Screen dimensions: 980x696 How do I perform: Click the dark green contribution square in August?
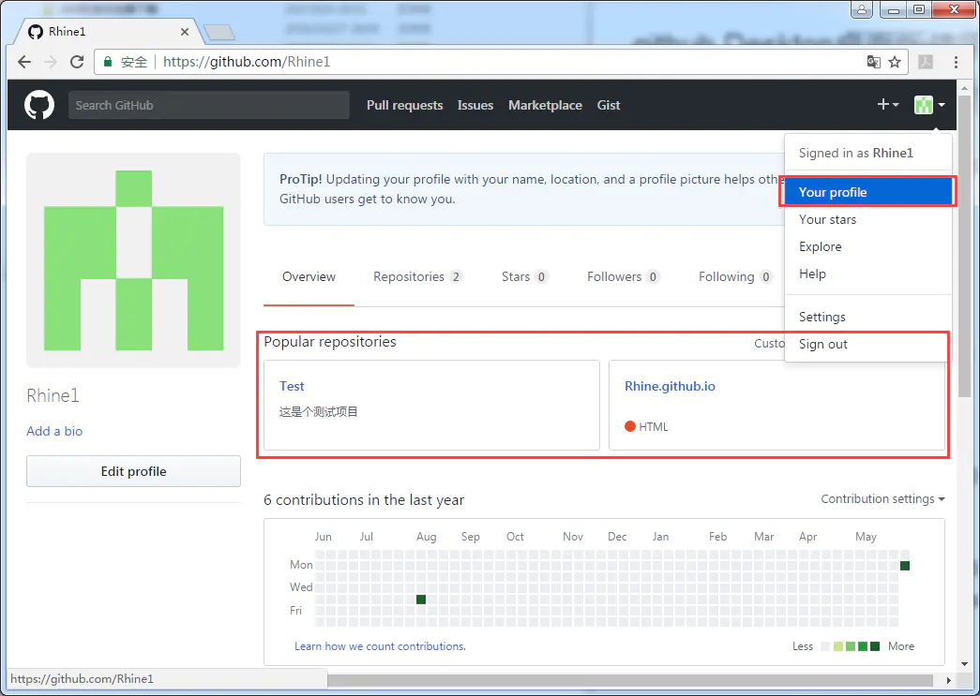[421, 600]
